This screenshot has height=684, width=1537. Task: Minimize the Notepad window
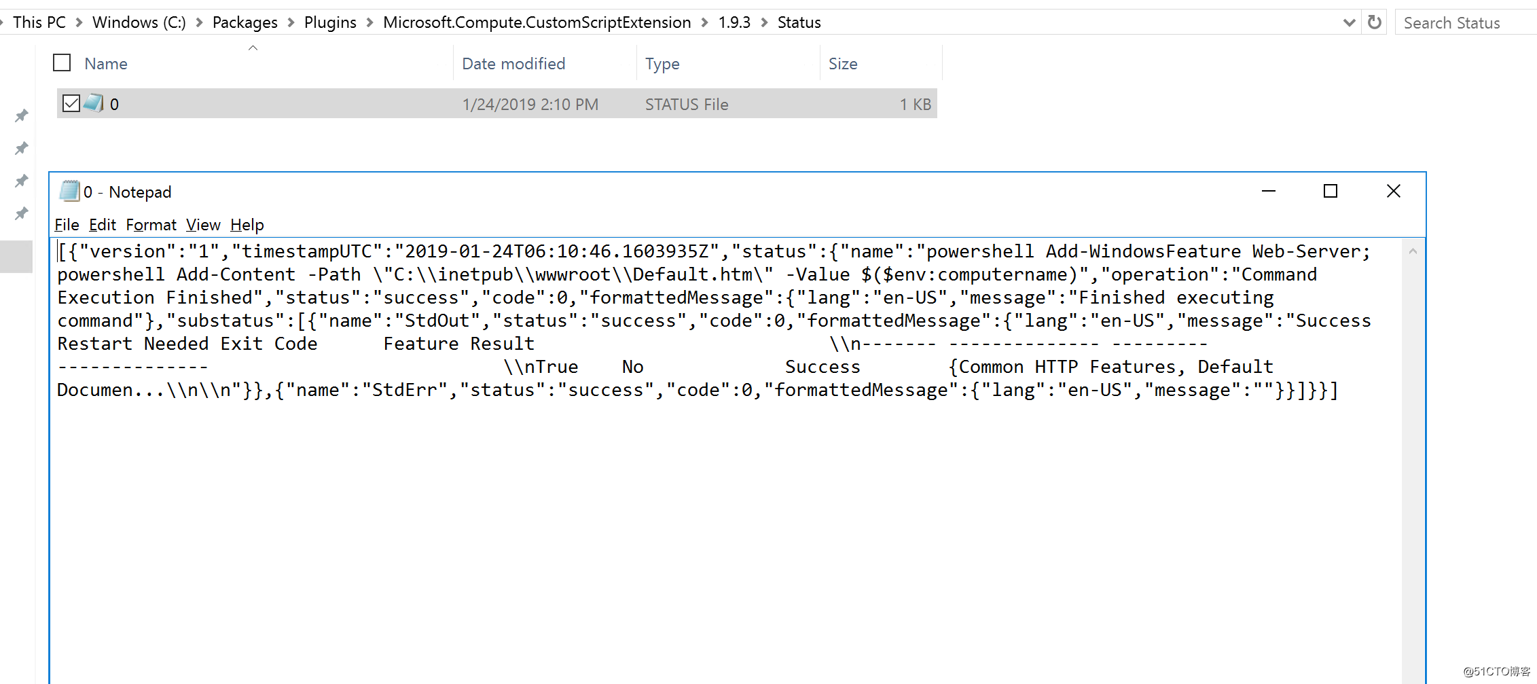(1269, 192)
